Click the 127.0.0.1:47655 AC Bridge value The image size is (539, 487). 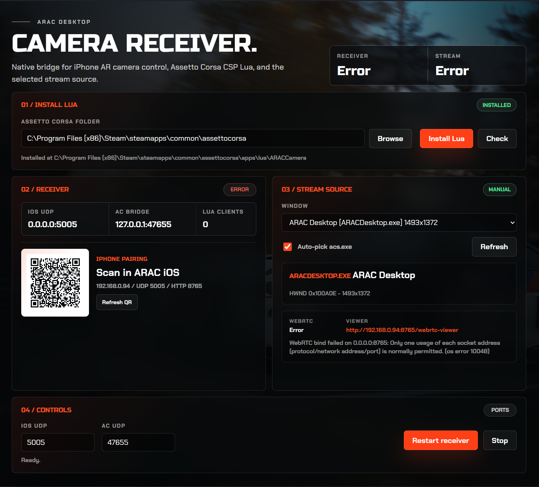point(143,224)
